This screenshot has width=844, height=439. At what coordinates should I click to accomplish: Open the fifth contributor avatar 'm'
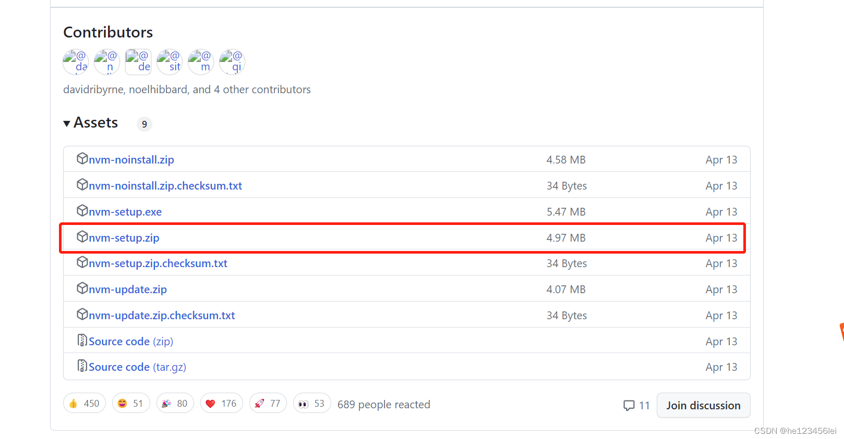[x=201, y=62]
